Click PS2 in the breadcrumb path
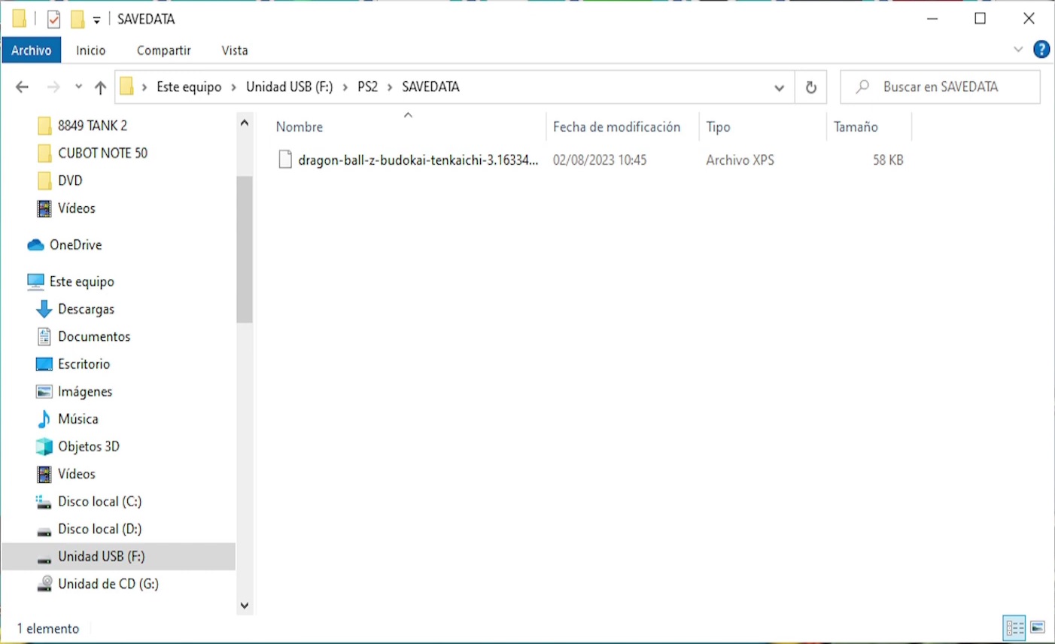This screenshot has height=644, width=1055. coord(367,87)
